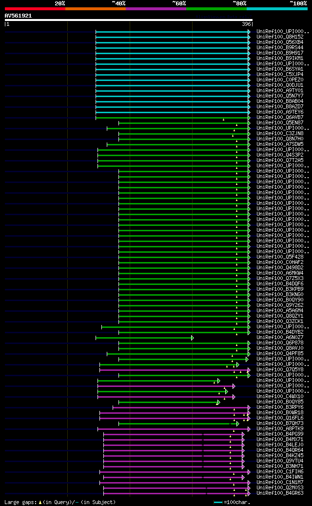Select the UniRef100_Q9VTU4 label
Screen dimensions: 312x506
coord(280,461)
